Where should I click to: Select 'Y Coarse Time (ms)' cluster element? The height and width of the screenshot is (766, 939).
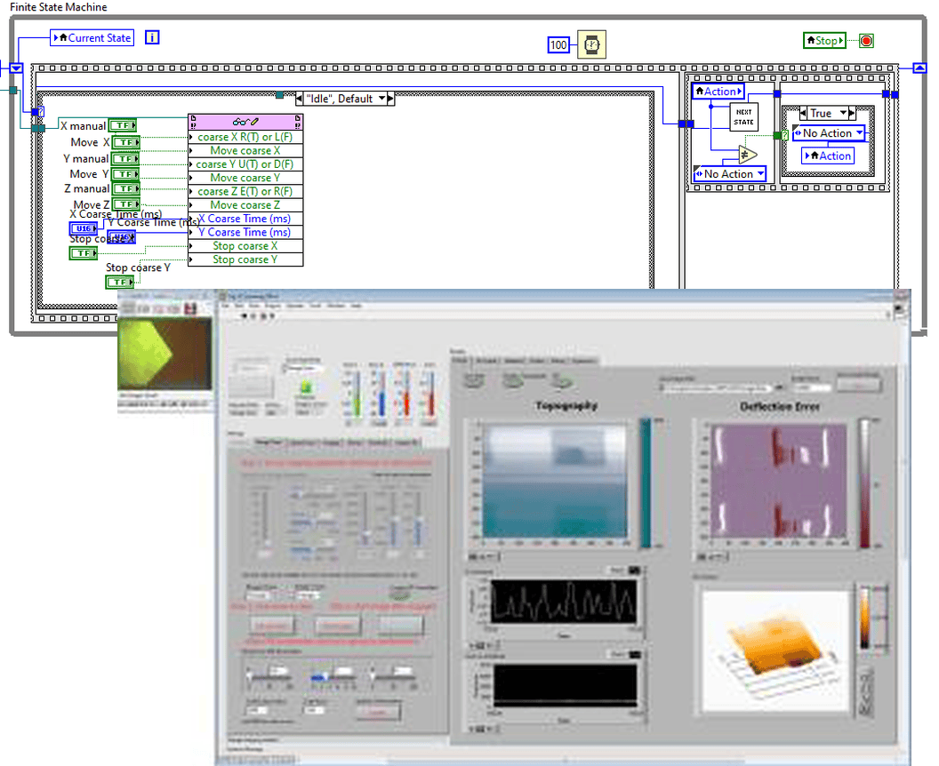(245, 232)
